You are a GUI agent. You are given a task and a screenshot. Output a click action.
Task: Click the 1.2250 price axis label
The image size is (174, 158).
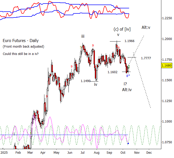(x=167, y=18)
